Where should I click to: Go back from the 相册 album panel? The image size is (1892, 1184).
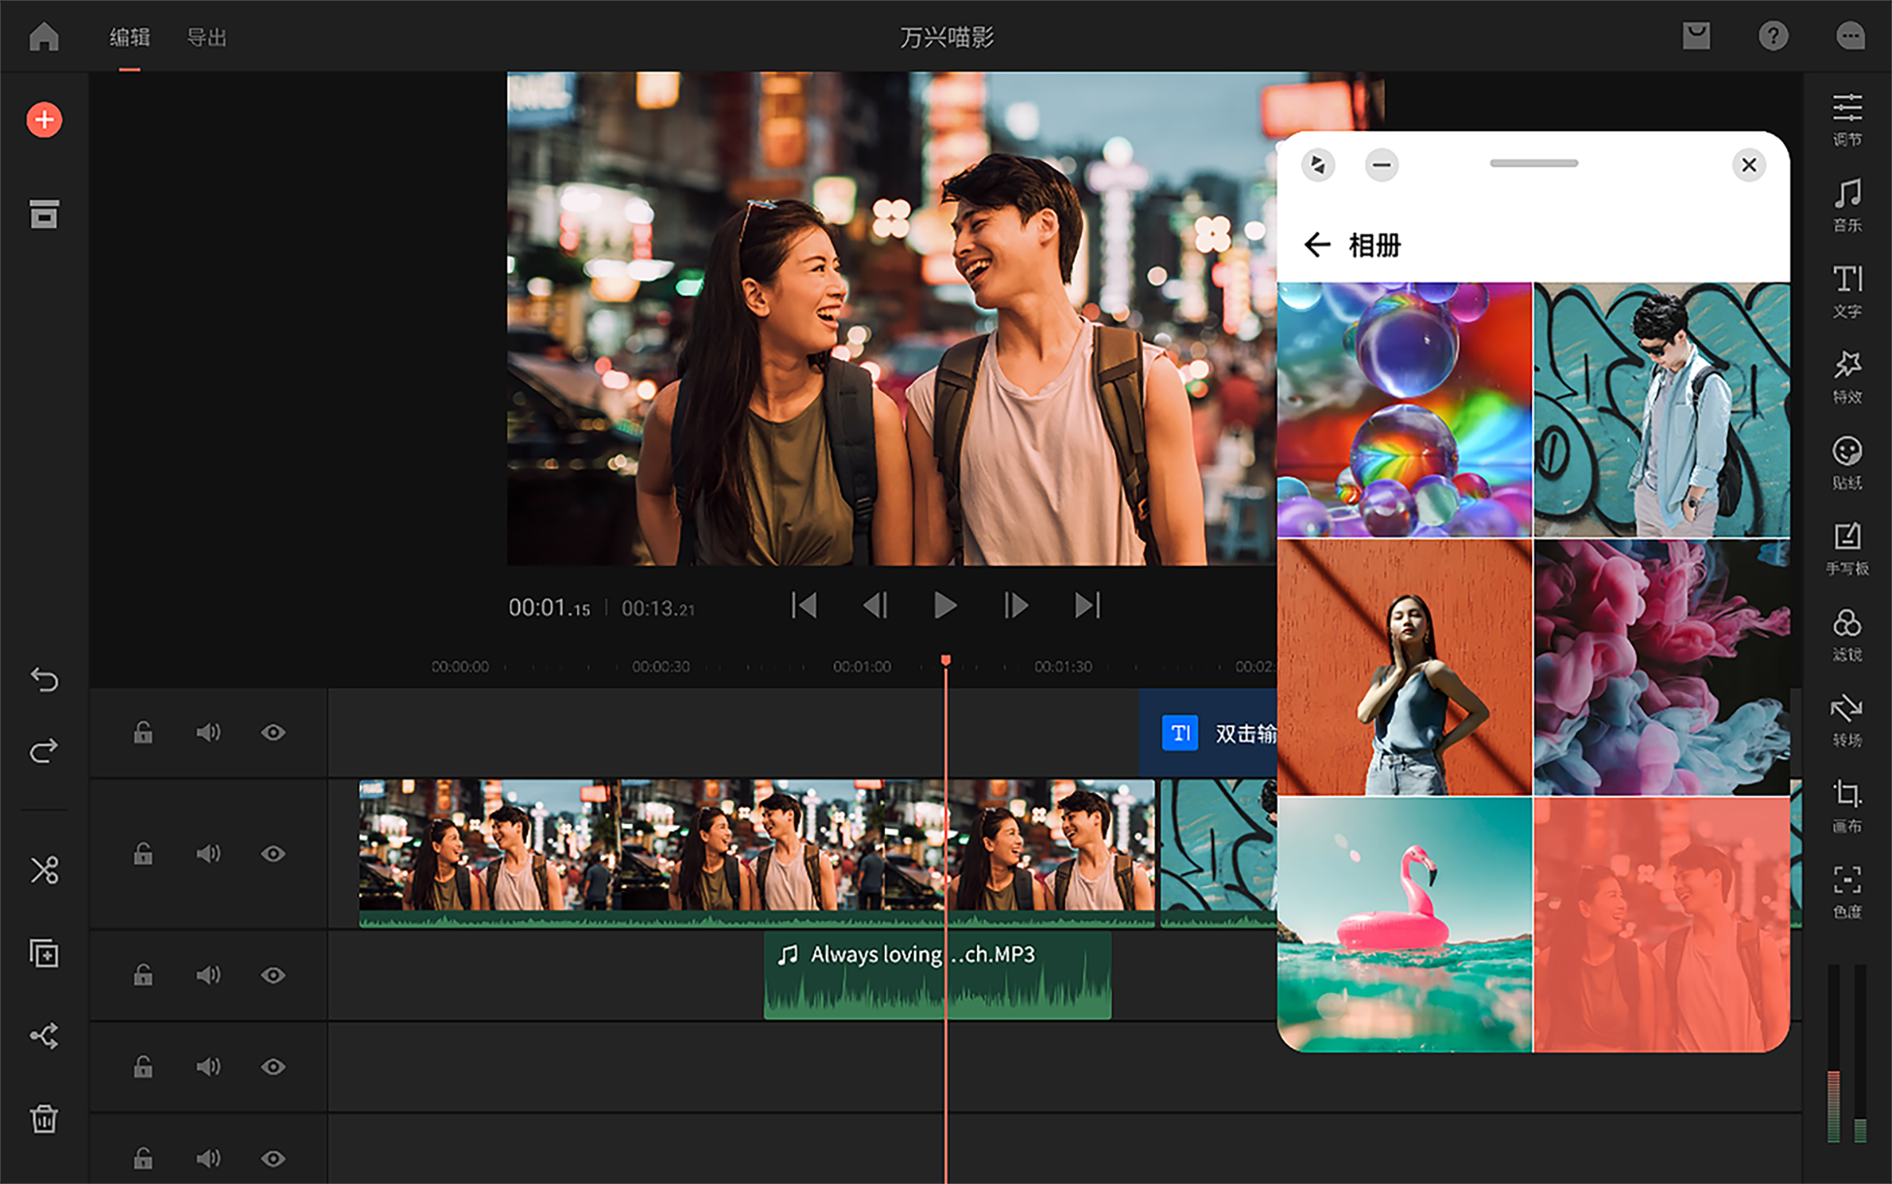tap(1317, 245)
